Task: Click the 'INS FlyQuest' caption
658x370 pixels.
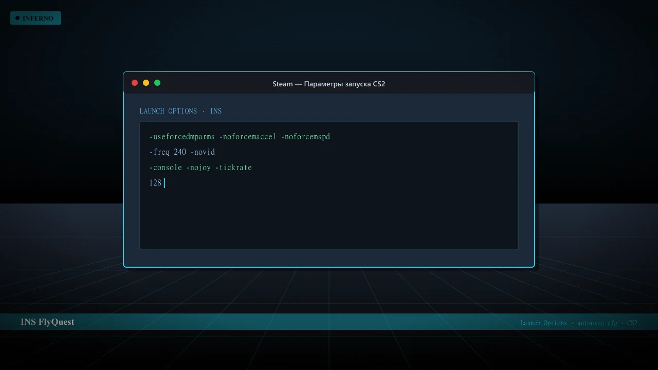Action: tap(47, 322)
